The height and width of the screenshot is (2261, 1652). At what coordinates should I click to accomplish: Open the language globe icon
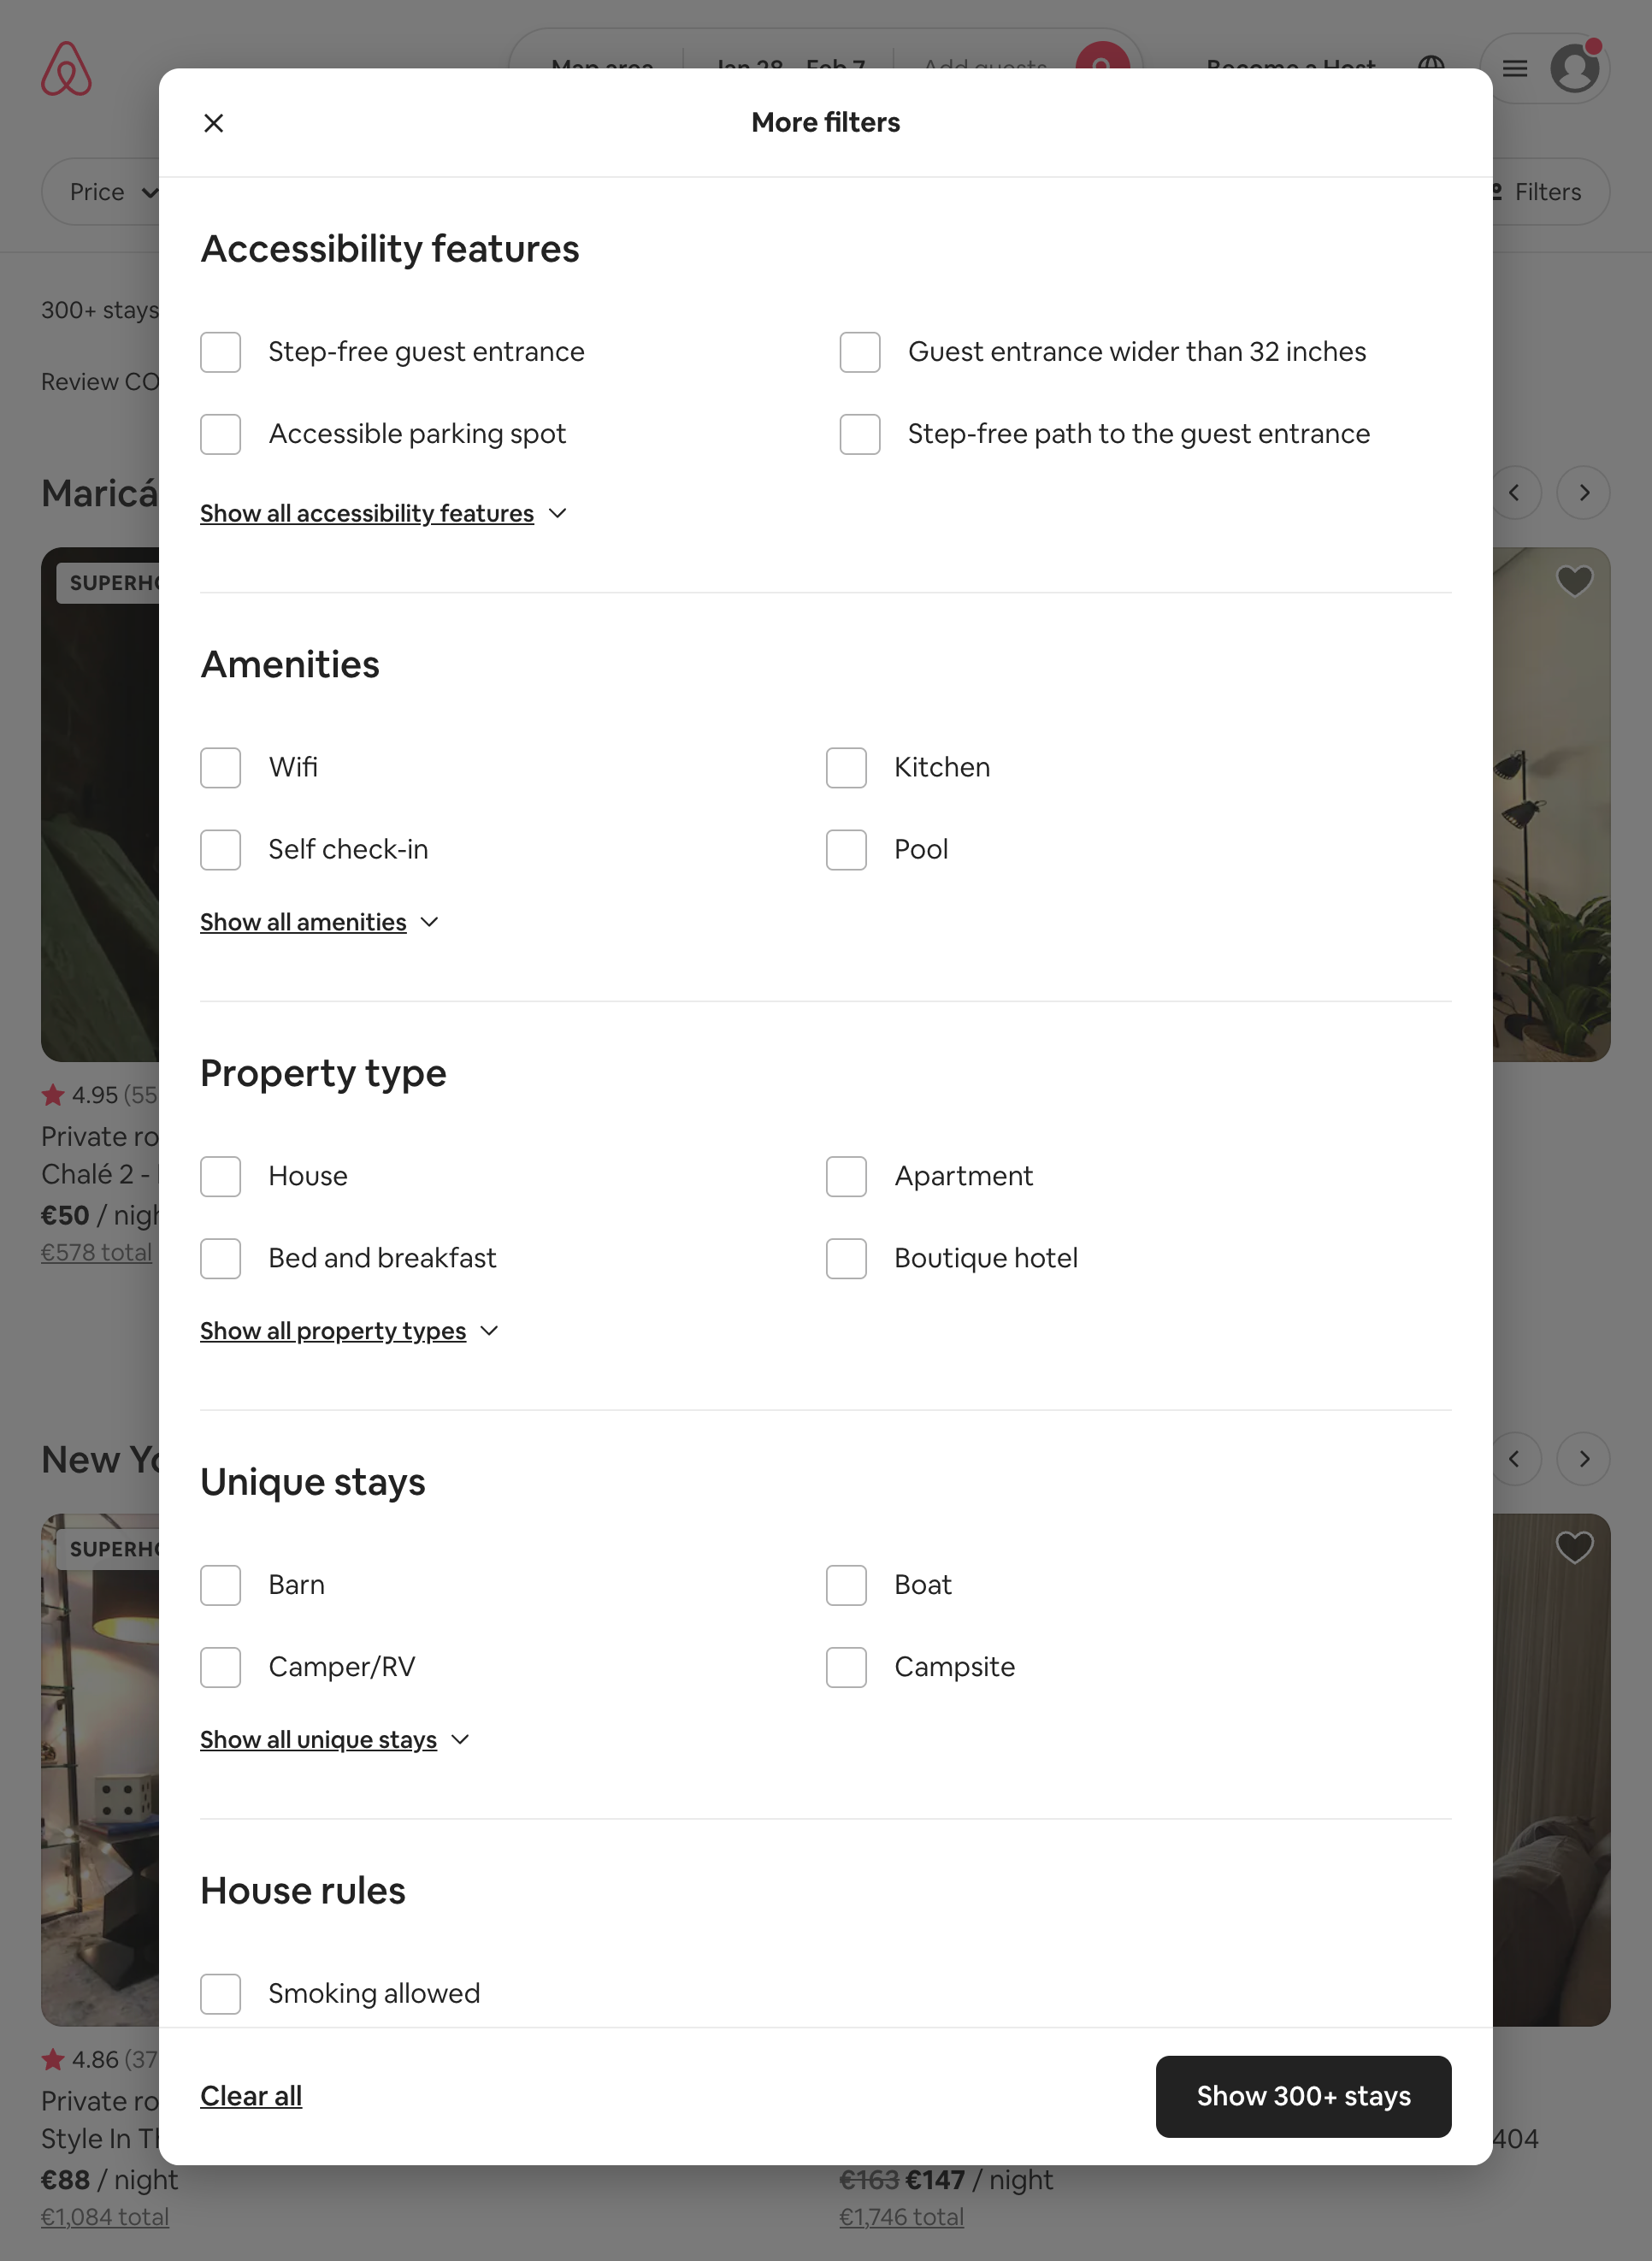click(1431, 66)
